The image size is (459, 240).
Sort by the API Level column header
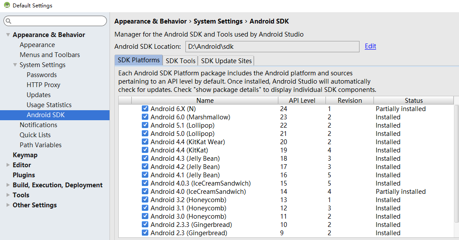coord(302,100)
